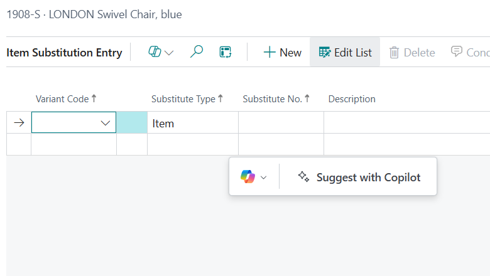Click the colorful Copilot logo in the popup
490x276 pixels.
click(248, 177)
